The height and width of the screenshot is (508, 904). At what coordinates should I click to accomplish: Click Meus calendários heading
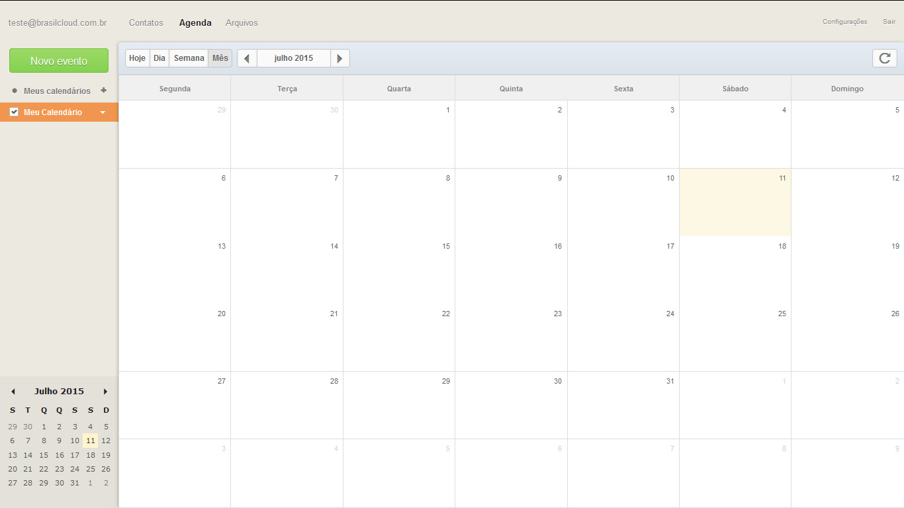tap(57, 91)
